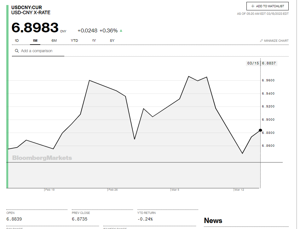Viewport: 300px width, 229px height.
Task: Click the Mar 12 date label on axis
Action: coord(239,190)
